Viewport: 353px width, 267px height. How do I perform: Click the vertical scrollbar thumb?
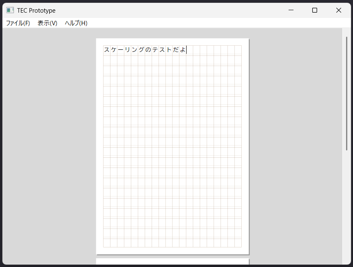347,94
